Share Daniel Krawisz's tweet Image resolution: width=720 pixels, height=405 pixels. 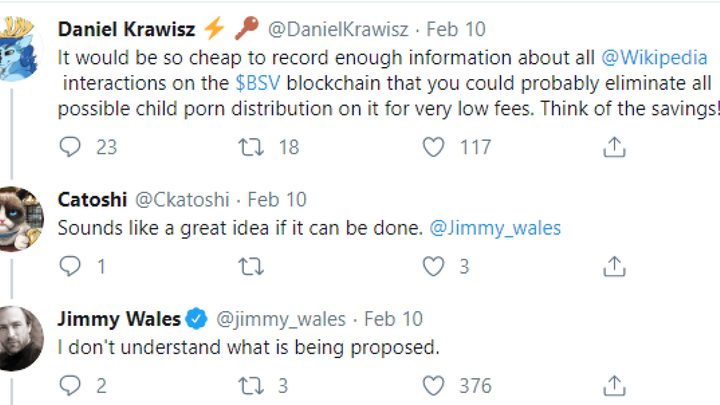pos(614,147)
